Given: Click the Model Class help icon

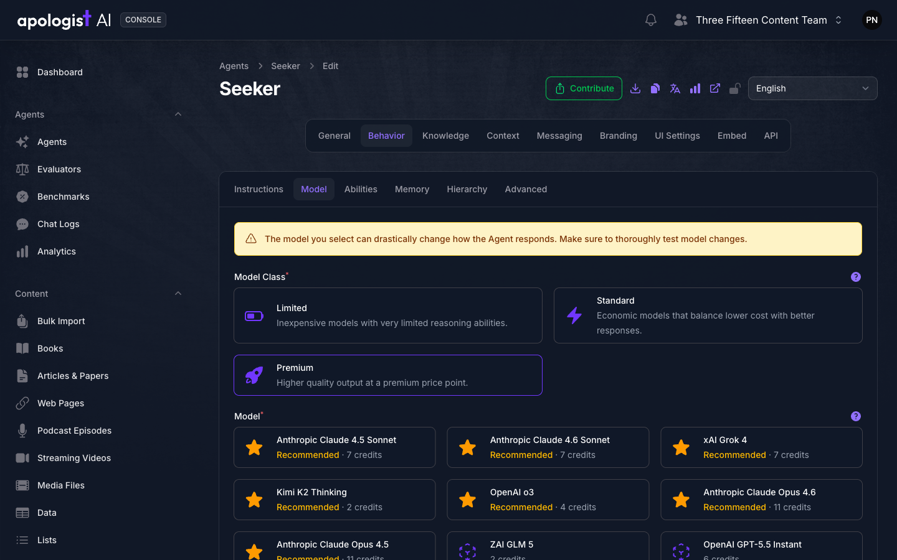Looking at the screenshot, I should (x=856, y=277).
